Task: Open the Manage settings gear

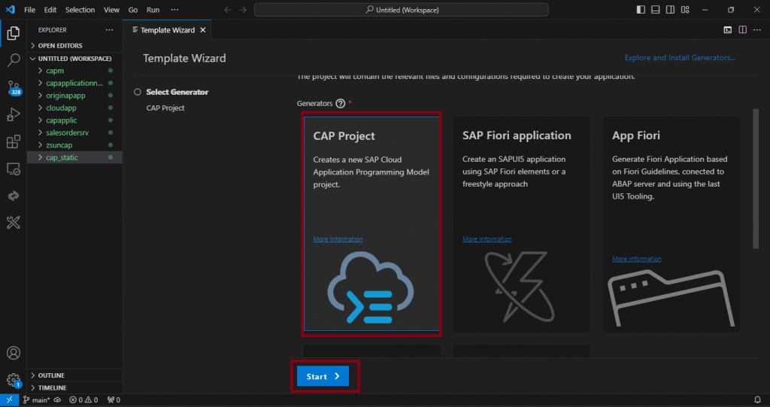Action: [14, 380]
